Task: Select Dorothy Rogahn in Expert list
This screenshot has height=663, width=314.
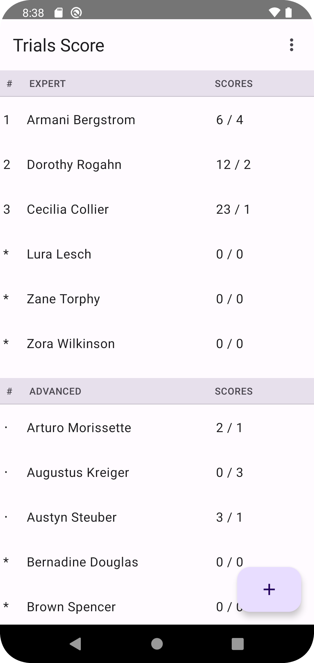Action: 74,165
